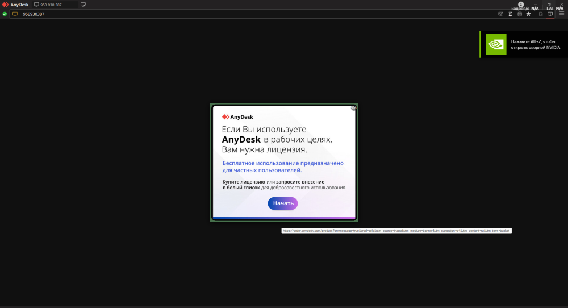Click the orange monitor icon in address bar
The width and height of the screenshot is (568, 308).
tap(15, 14)
